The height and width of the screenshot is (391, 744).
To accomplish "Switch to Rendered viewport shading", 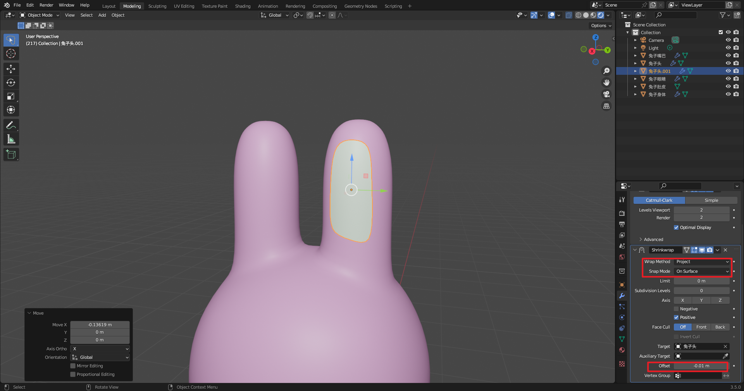I will [601, 15].
